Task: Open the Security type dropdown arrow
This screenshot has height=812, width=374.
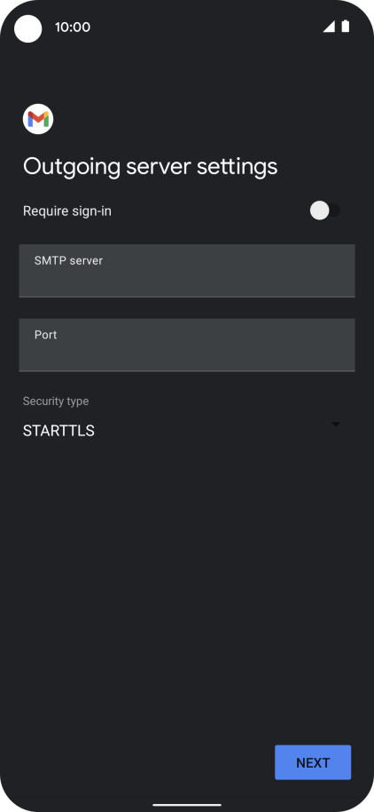Action: coord(336,424)
